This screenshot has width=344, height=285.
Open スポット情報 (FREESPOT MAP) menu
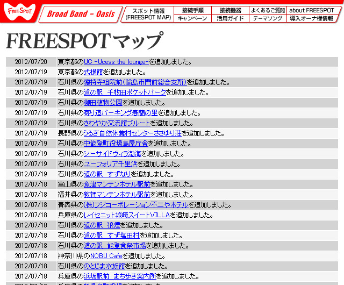tap(148, 14)
